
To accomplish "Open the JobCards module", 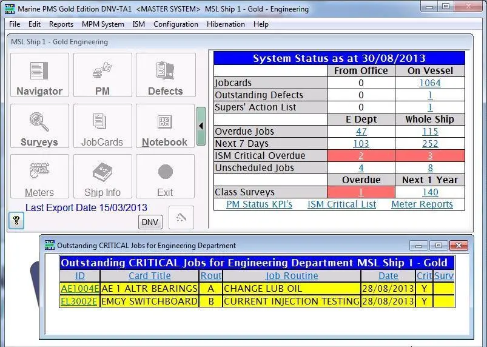I will (102, 126).
